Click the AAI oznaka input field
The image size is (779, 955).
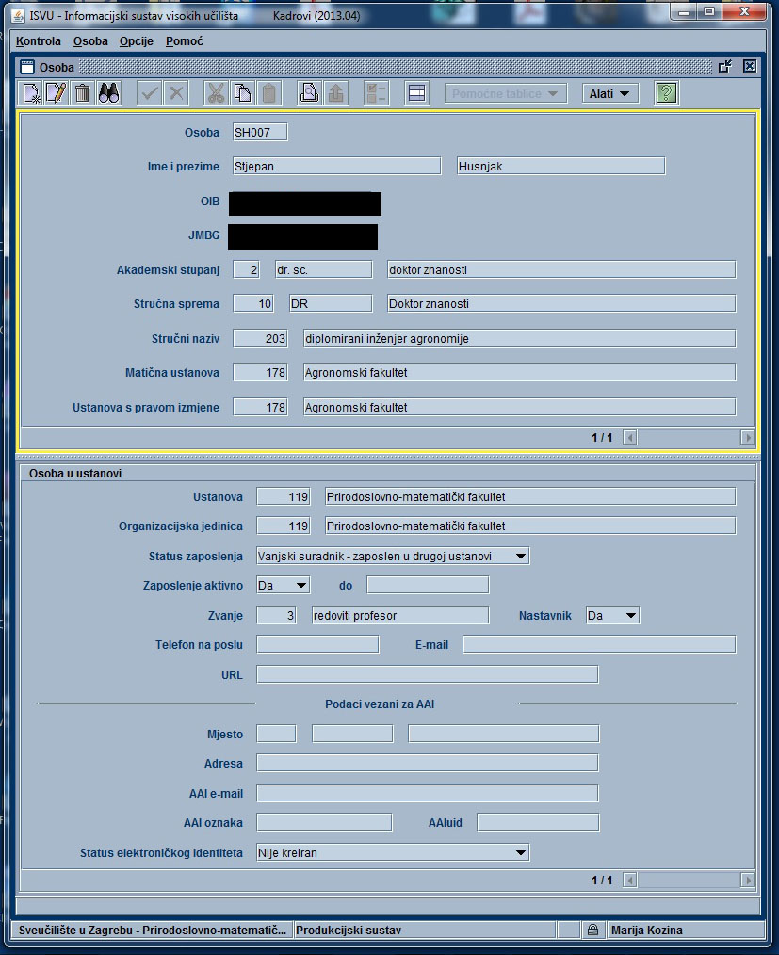(x=324, y=823)
